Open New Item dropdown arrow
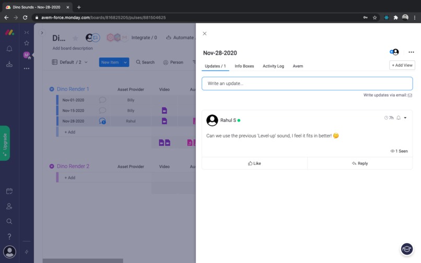This screenshot has height=263, width=421. point(125,62)
